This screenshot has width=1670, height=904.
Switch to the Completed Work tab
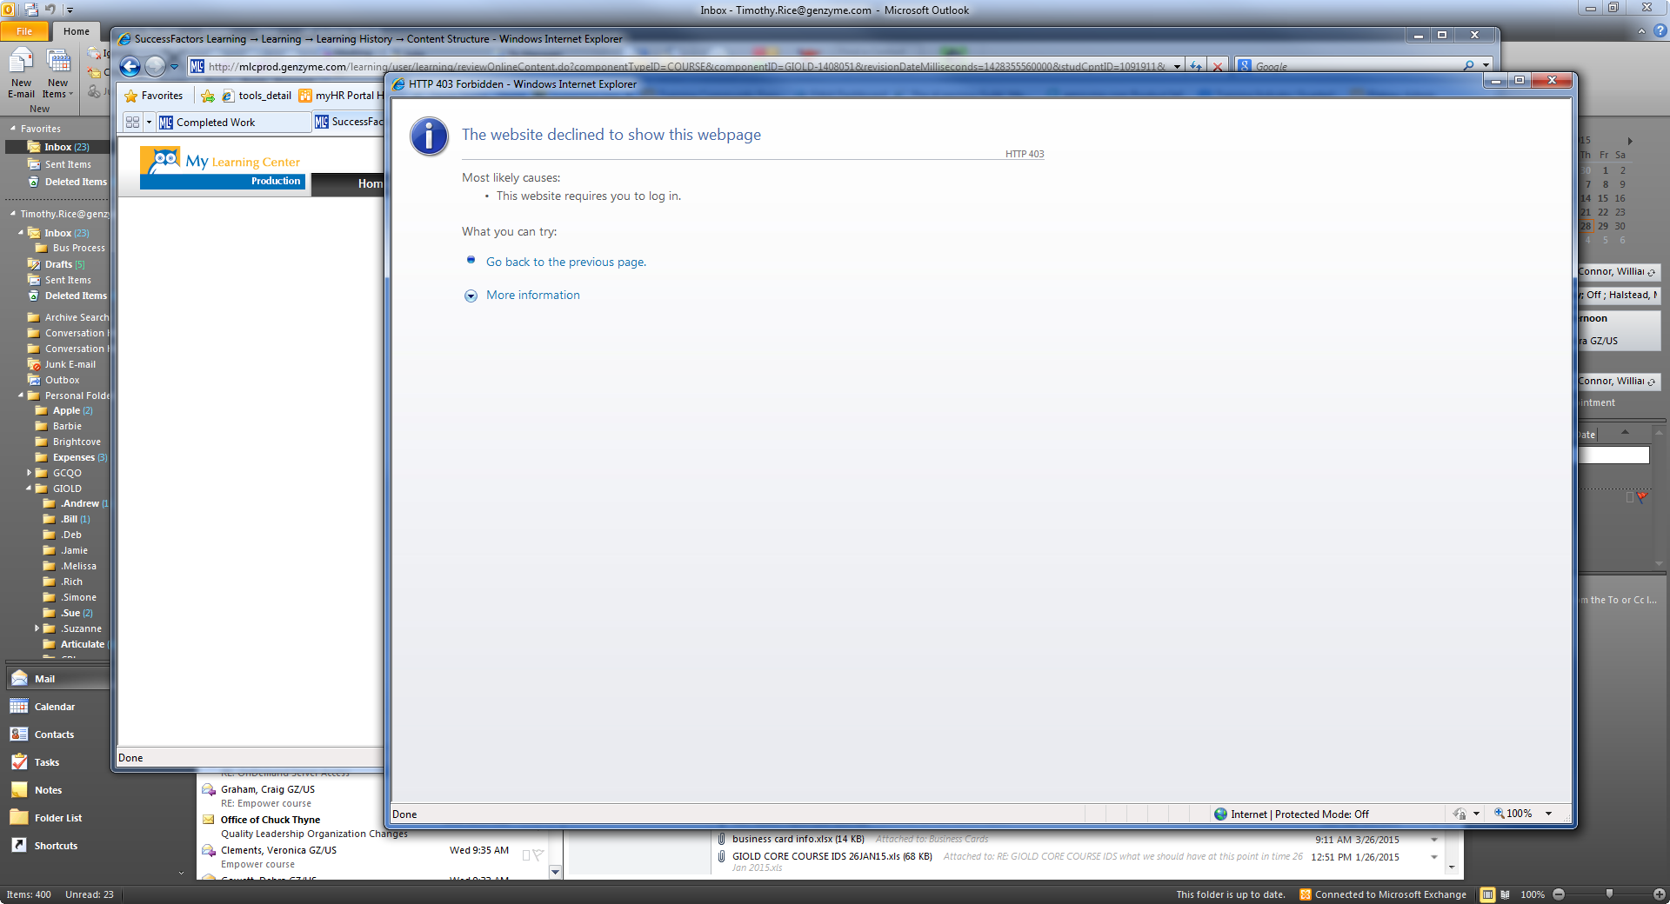coord(233,123)
